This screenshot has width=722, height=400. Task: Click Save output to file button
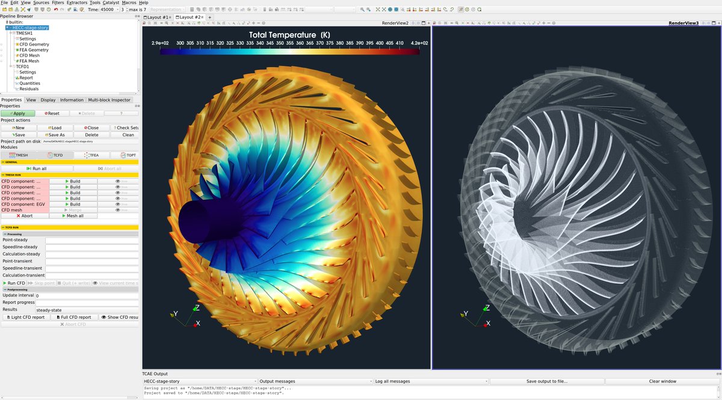pos(547,381)
